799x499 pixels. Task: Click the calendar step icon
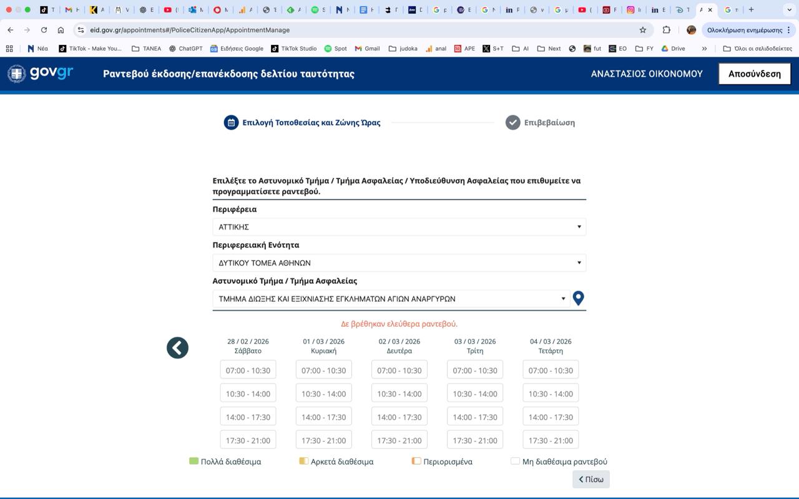[231, 122]
